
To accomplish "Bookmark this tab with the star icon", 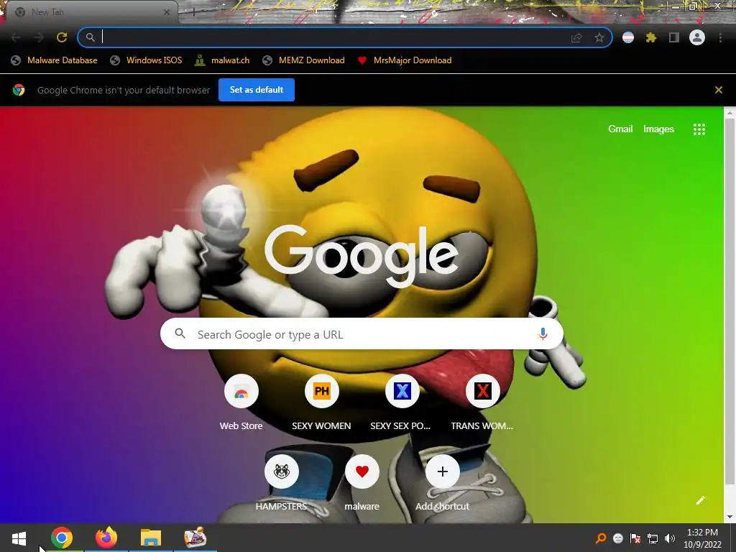I will (599, 37).
